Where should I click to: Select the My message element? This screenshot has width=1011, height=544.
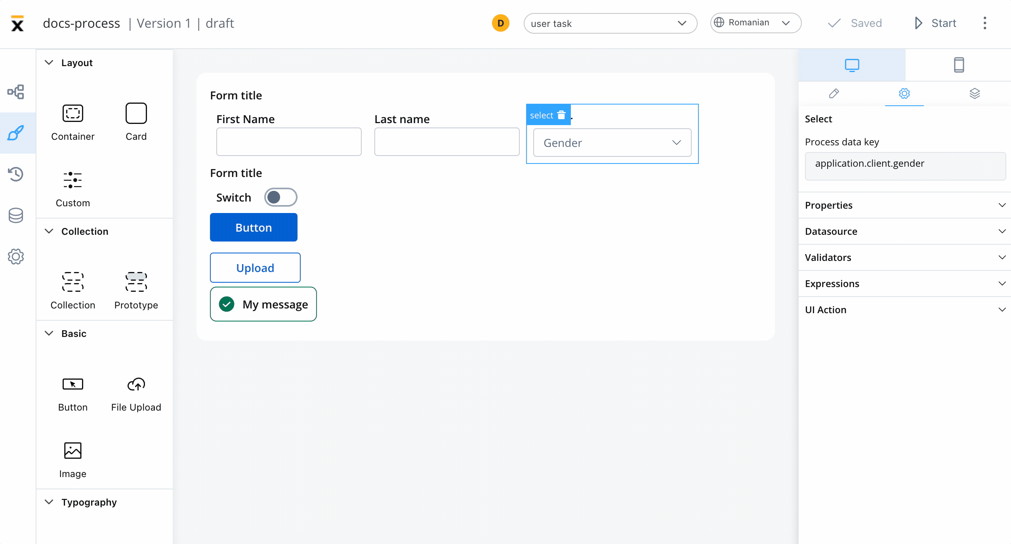[x=263, y=304]
